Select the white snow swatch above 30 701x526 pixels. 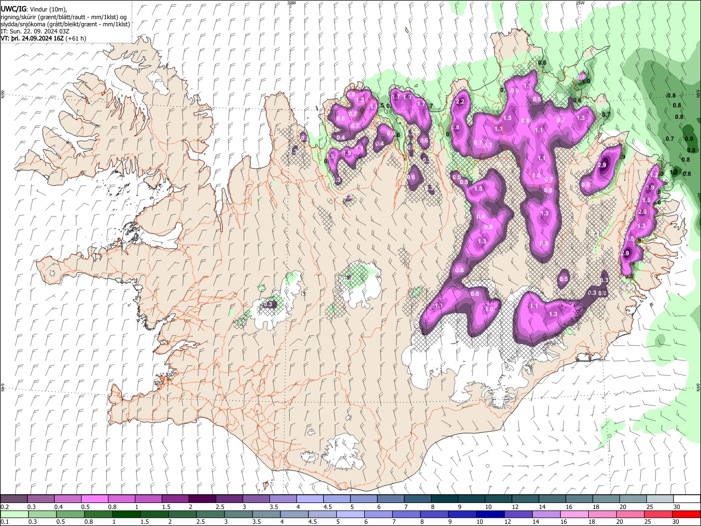pyautogui.click(x=687, y=499)
